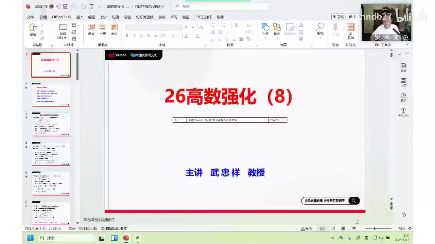
Task: Toggle Strikethrough formatting
Action: pyautogui.click(x=156, y=36)
